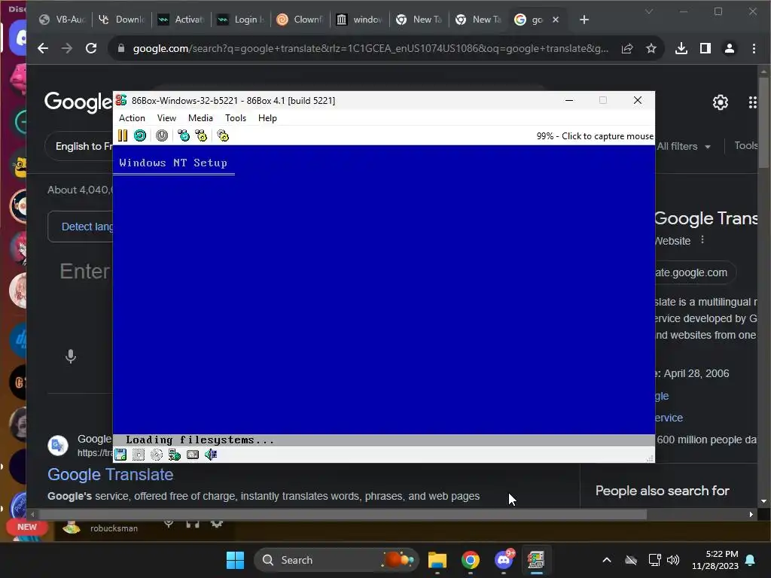Image resolution: width=771 pixels, height=578 pixels.
Task: Click the CD-ROM disc status icon
Action: pos(157,455)
